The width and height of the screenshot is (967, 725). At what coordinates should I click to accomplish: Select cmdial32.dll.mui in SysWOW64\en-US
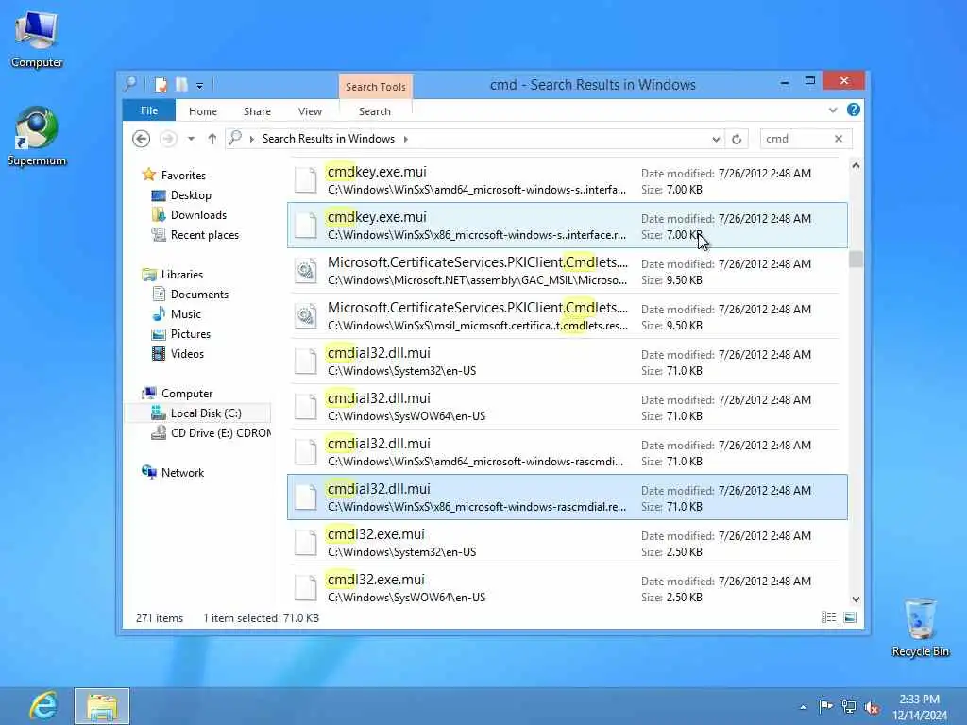tap(568, 406)
